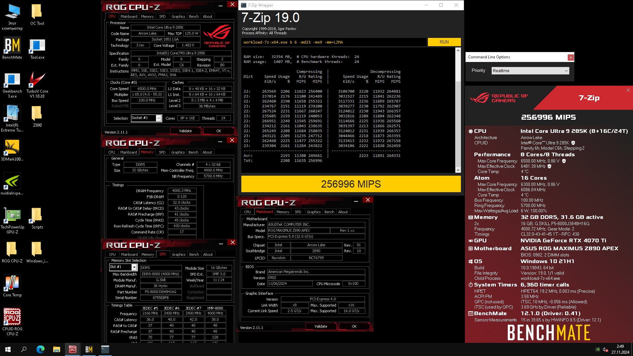Select Memory tab in top CPU-Z window
633x356 pixels.
coord(147,16)
